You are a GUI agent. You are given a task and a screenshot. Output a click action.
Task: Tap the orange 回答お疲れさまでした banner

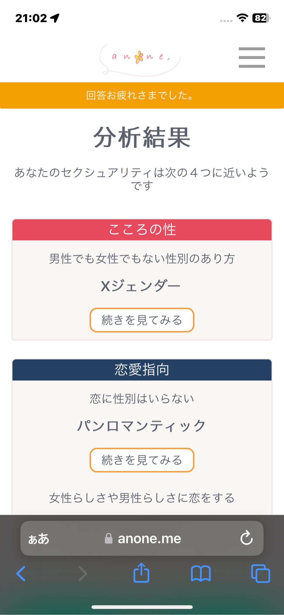tap(142, 95)
